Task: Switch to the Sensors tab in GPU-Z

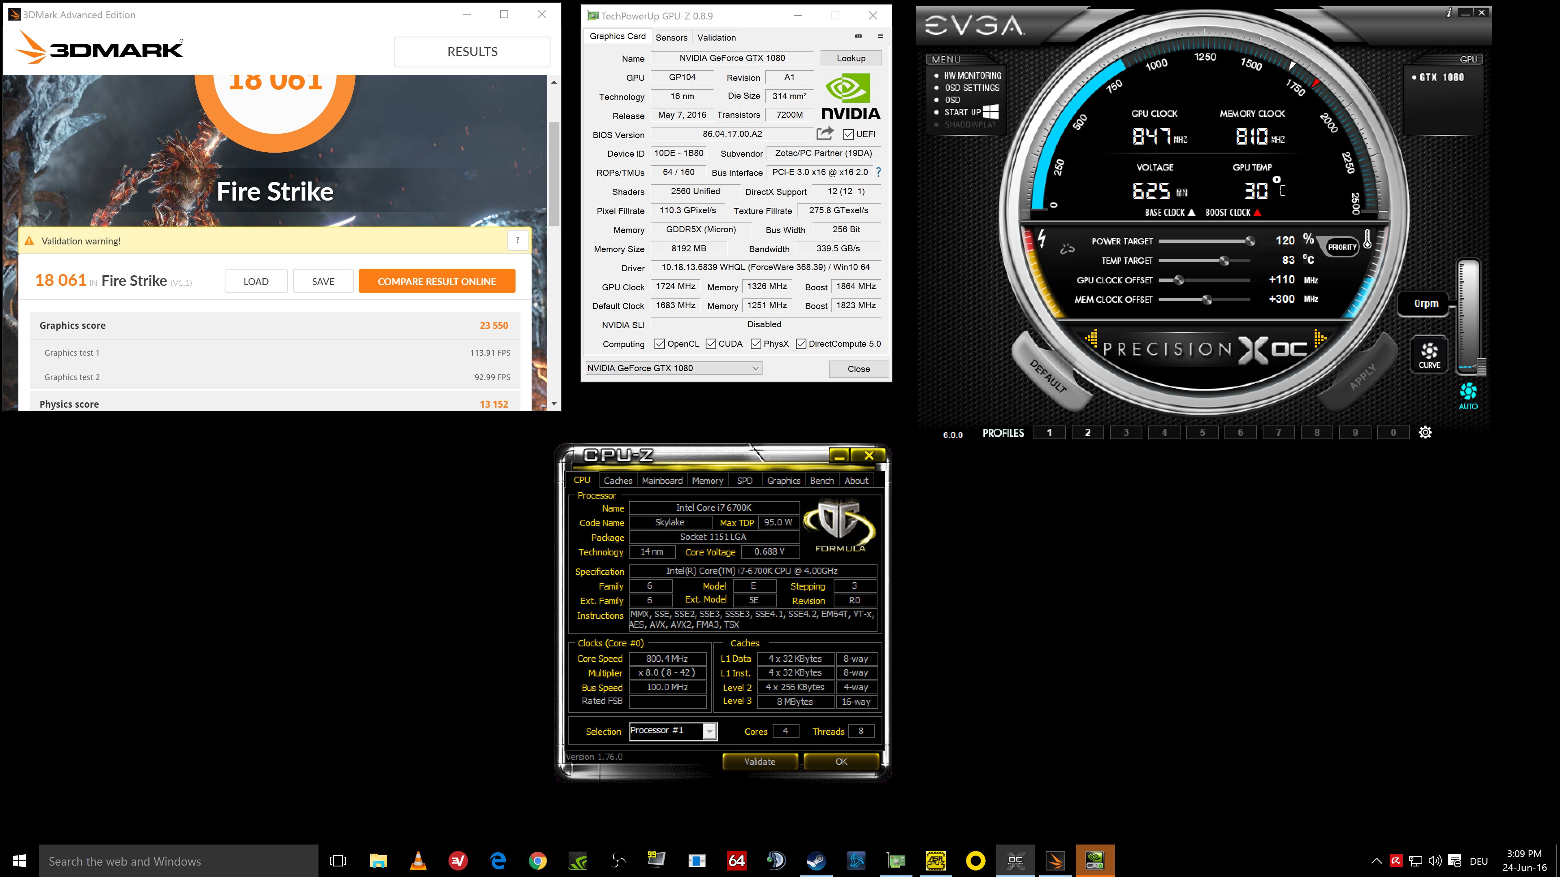Action: [x=671, y=37]
